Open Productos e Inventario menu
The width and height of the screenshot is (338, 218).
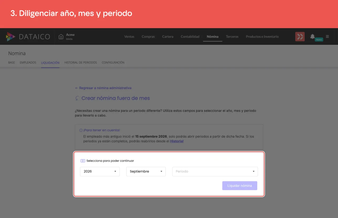(262, 37)
